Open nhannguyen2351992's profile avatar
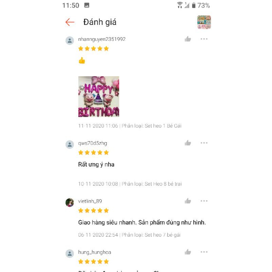Viewport: 272px width, 272px height. pos(70,40)
